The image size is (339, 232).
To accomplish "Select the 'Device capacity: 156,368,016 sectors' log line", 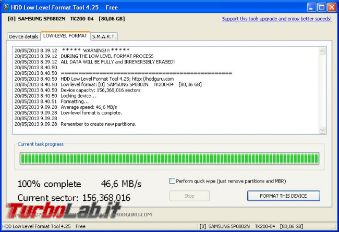I will tap(77, 91).
